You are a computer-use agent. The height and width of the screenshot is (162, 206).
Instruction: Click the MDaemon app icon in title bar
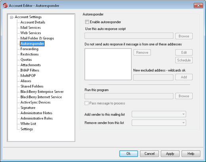pos(5,6)
